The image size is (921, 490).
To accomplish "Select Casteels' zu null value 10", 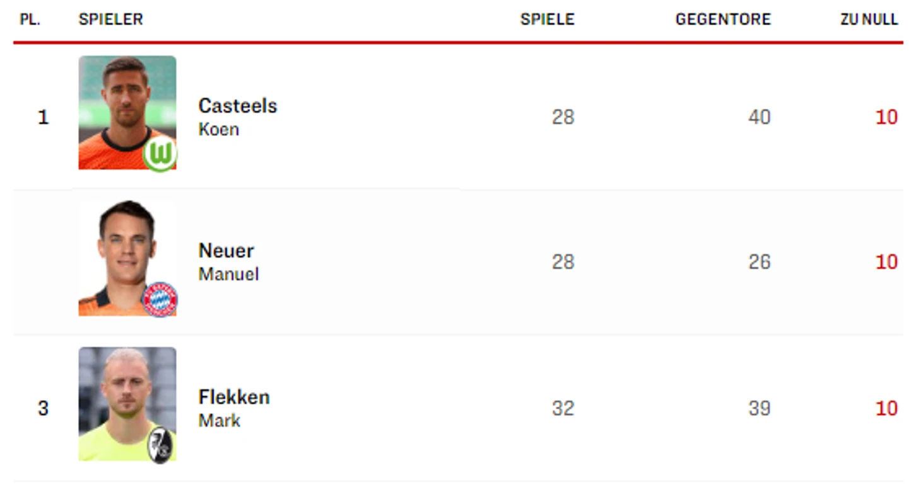I will pyautogui.click(x=886, y=117).
